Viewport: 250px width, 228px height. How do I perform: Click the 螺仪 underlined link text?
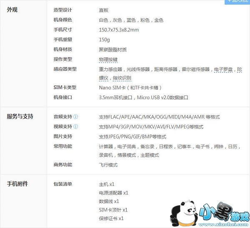tap(103, 78)
